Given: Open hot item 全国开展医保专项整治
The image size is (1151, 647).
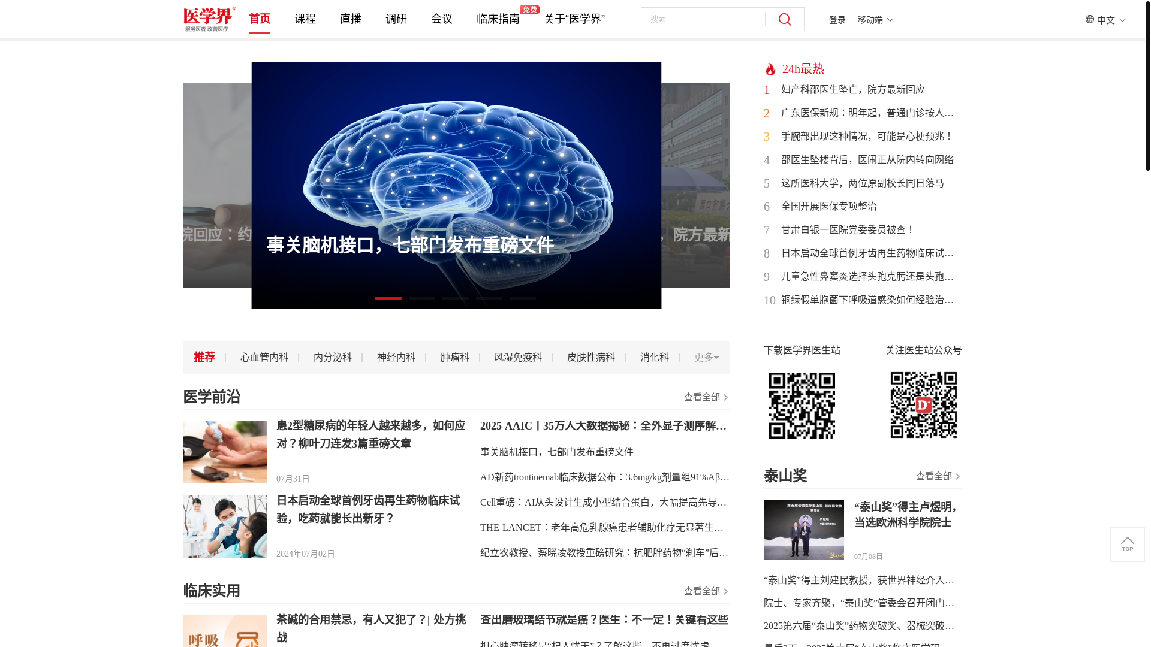Looking at the screenshot, I should coord(829,207).
